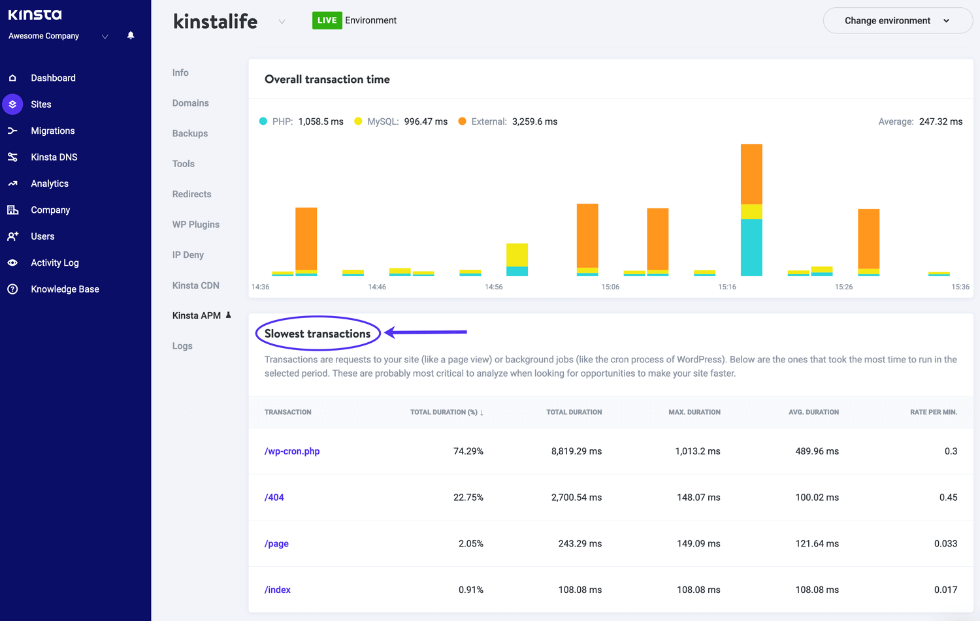
Task: Click the Migrations arrow icon
Action: [12, 131]
